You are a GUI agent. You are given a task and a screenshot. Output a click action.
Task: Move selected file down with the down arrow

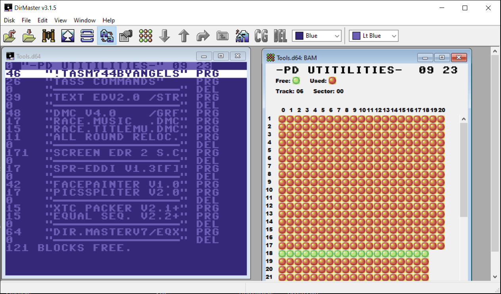165,35
